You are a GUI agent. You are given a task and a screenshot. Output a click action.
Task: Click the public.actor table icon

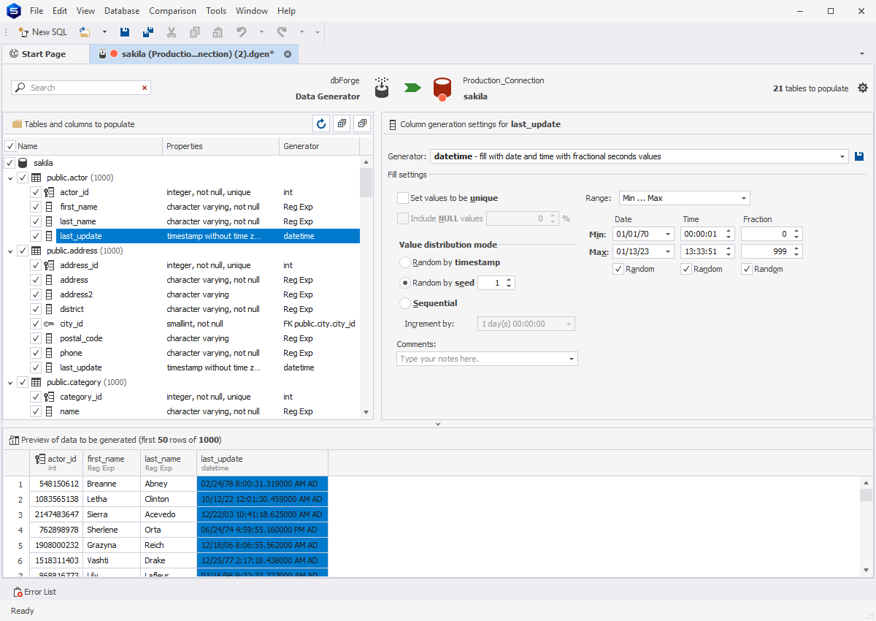36,178
